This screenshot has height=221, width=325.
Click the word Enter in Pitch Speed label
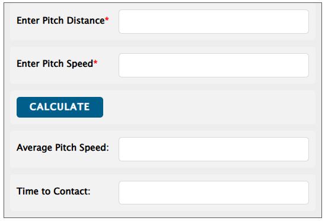(x=28, y=64)
